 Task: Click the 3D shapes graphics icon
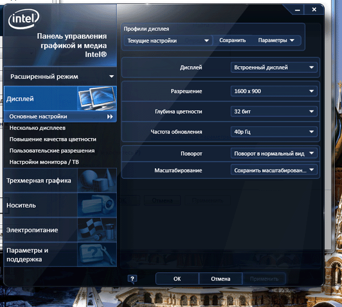click(97, 180)
